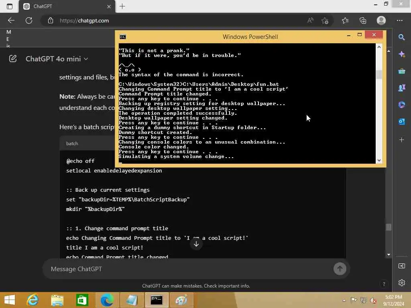View site information lock icon
Viewport: 411px width, 308px height.
pyautogui.click(x=51, y=20)
